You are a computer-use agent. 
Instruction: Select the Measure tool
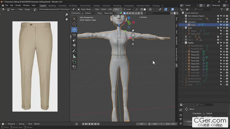coord(74,56)
